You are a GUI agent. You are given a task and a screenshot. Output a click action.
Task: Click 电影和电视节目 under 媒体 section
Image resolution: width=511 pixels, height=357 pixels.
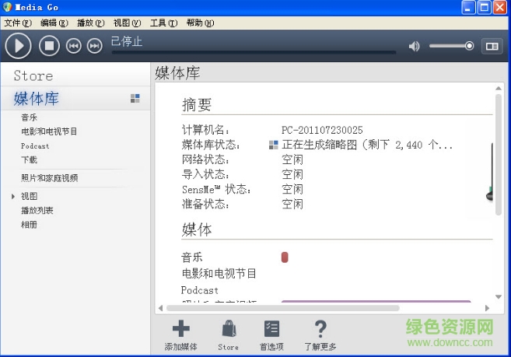[x=219, y=273]
